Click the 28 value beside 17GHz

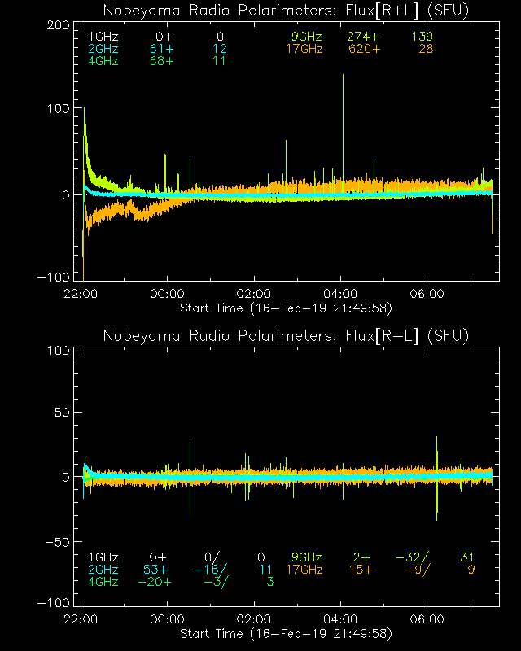(x=426, y=49)
